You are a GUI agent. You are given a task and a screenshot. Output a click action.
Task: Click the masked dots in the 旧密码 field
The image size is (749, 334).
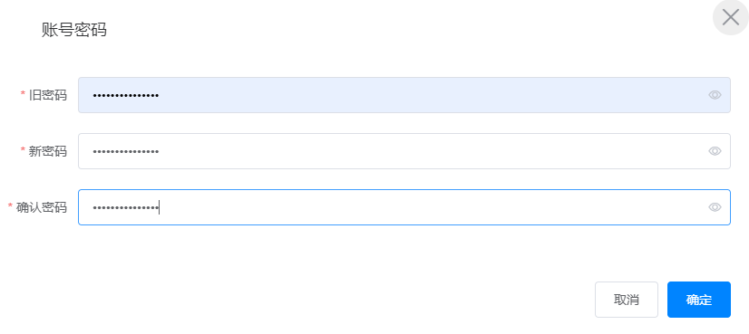click(x=126, y=96)
